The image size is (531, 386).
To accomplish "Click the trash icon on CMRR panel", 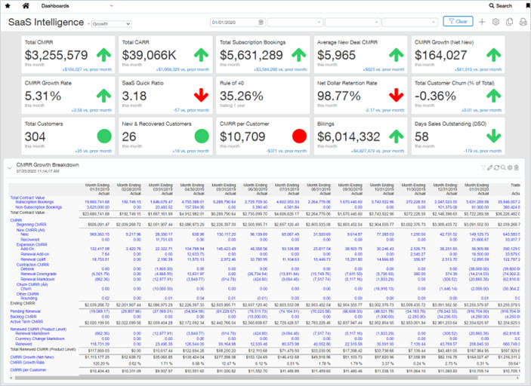I will 517,167.
